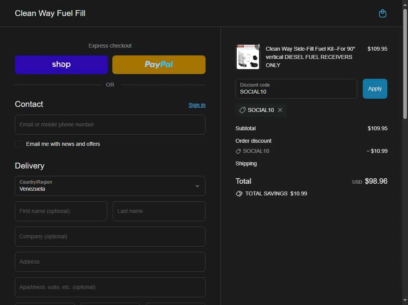Focus the Email or mobile phone field
The height and width of the screenshot is (305, 408).
coord(110,125)
